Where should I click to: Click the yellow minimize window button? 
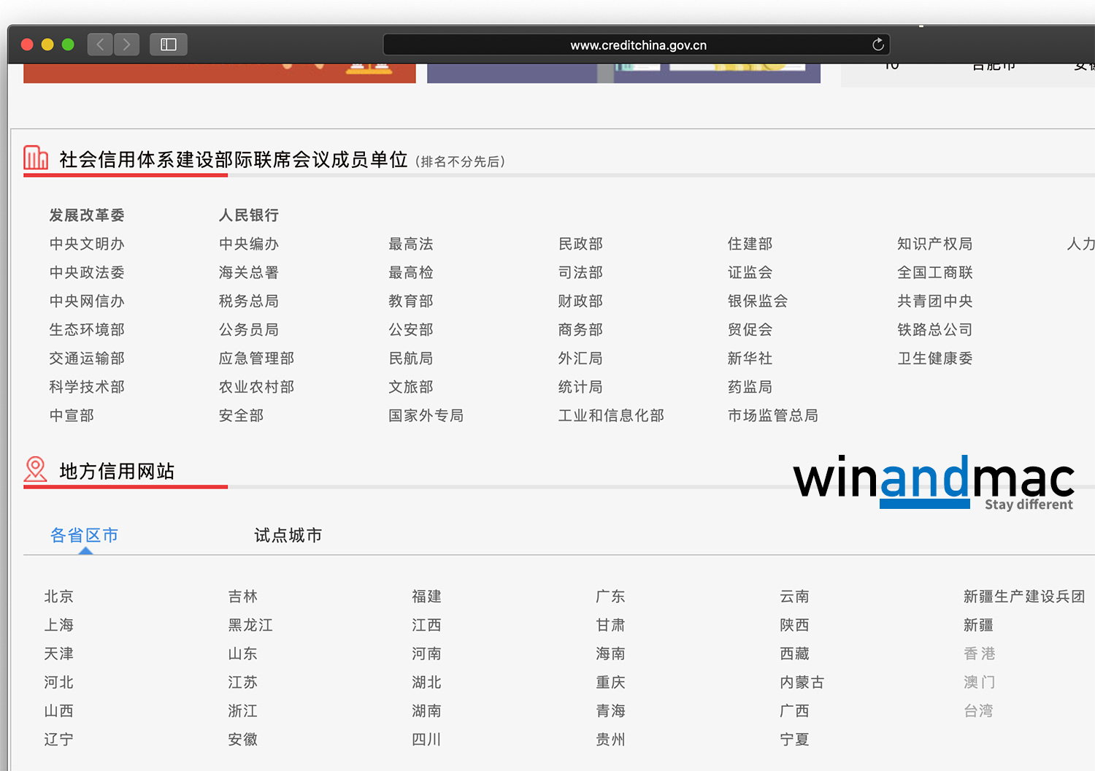47,45
